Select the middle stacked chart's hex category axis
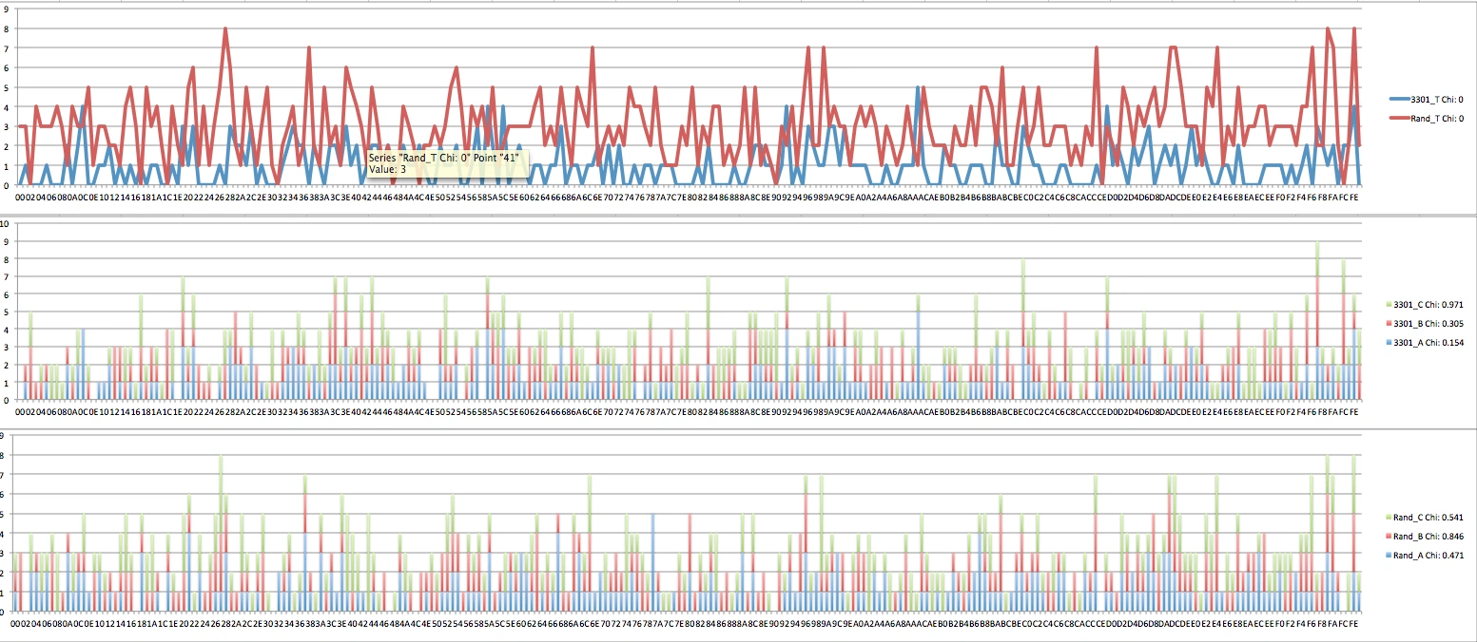Screen dimensions: 1477x642 pos(688,413)
